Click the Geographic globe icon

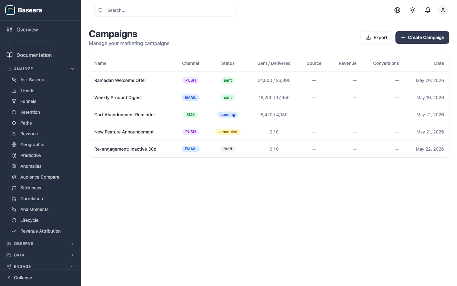point(14,145)
